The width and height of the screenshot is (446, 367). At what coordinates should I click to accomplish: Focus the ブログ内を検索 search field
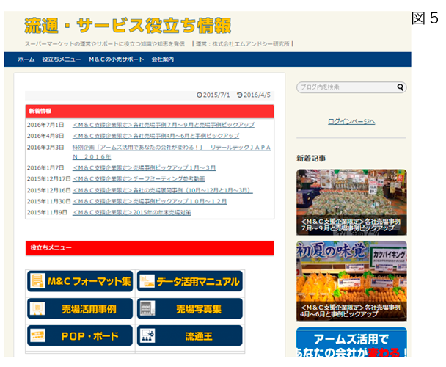coord(346,87)
